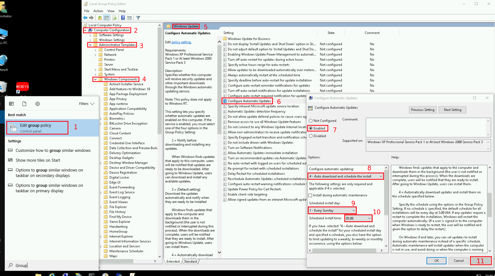Click the Next Setting button

click(x=452, y=110)
